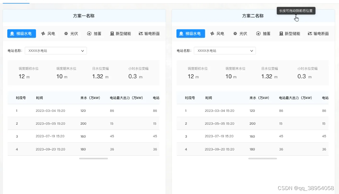The image size is (339, 194).
Task: Click the solar icon in plan one's 光伏 tab
Action: tap(66, 34)
